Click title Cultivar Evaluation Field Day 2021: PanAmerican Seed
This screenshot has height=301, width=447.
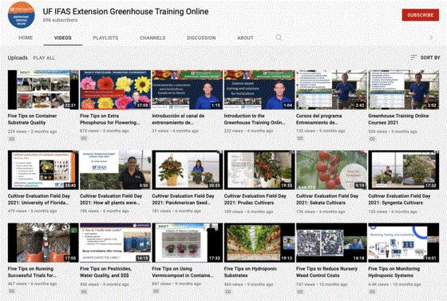[183, 200]
